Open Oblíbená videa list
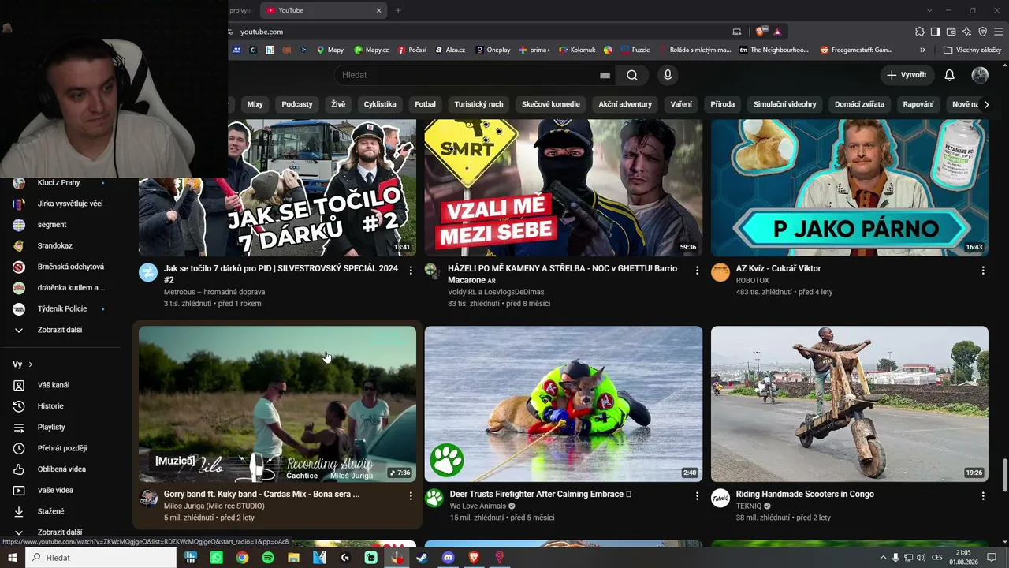 [x=61, y=469]
